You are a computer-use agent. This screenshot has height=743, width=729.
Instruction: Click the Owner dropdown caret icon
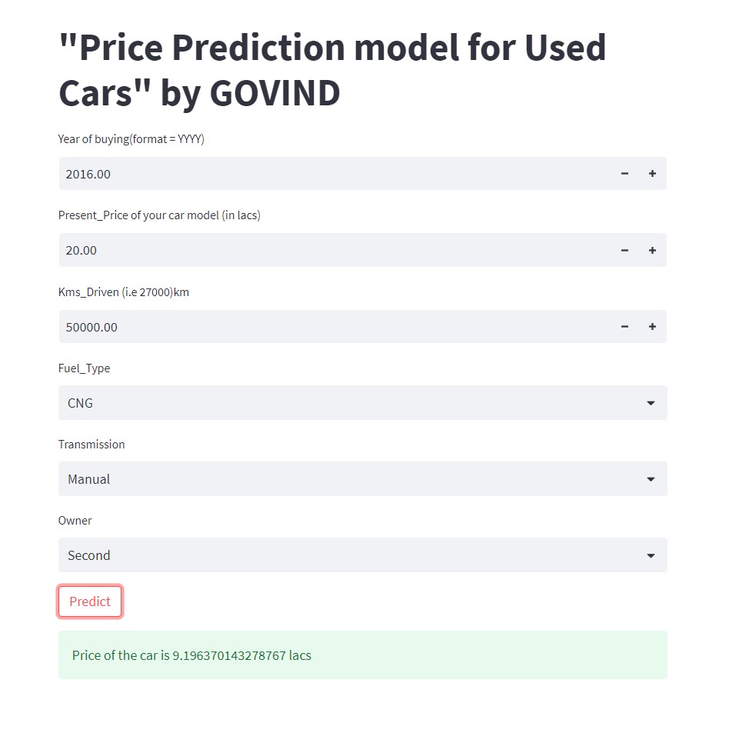651,555
